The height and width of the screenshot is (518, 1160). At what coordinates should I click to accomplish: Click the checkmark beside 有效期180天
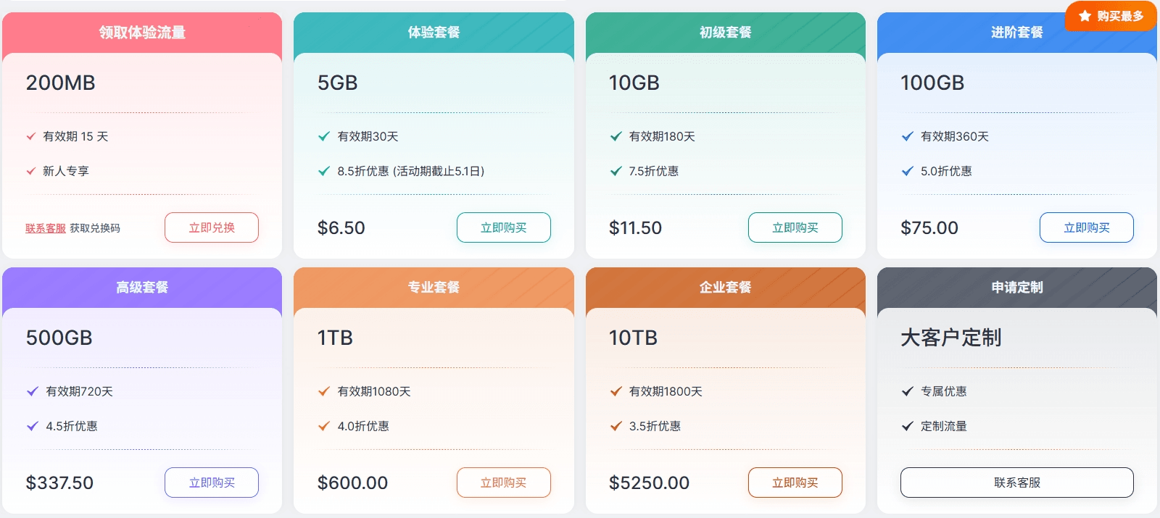coord(615,136)
